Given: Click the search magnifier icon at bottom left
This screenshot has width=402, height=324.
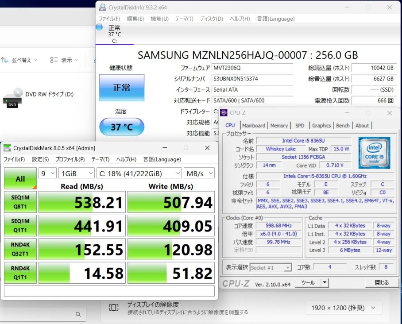Looking at the screenshot, I should click(78, 314).
